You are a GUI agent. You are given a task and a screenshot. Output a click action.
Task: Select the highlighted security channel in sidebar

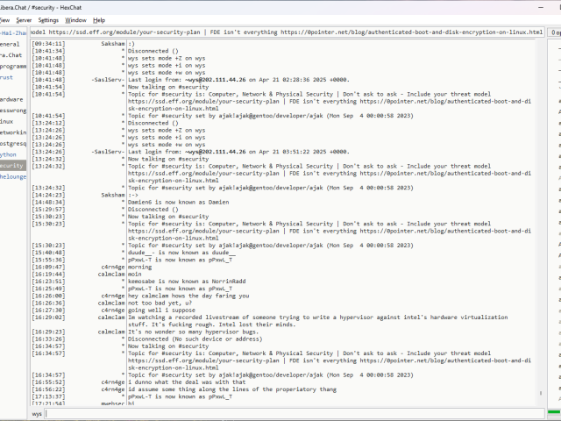[x=12, y=165]
